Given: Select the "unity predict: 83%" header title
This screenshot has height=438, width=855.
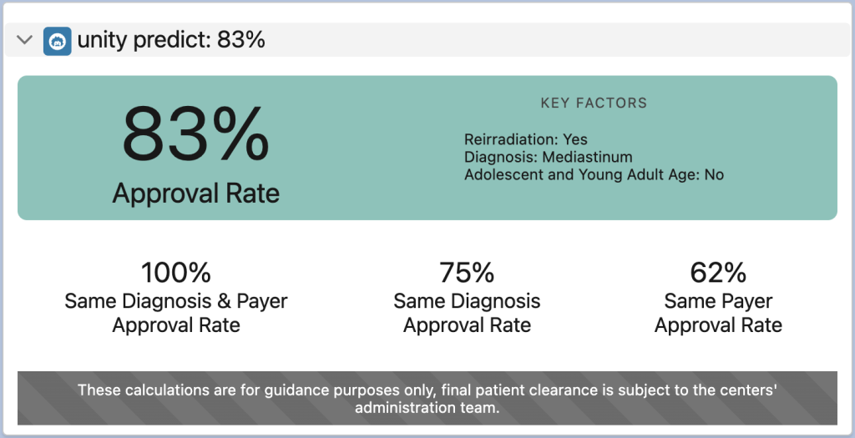Looking at the screenshot, I should pos(171,40).
